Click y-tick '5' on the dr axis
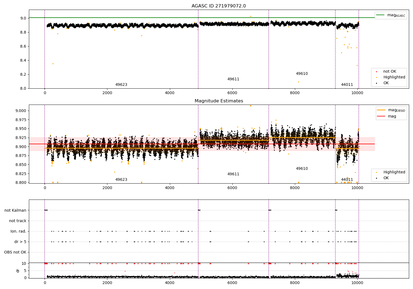 click(x=25, y=271)
